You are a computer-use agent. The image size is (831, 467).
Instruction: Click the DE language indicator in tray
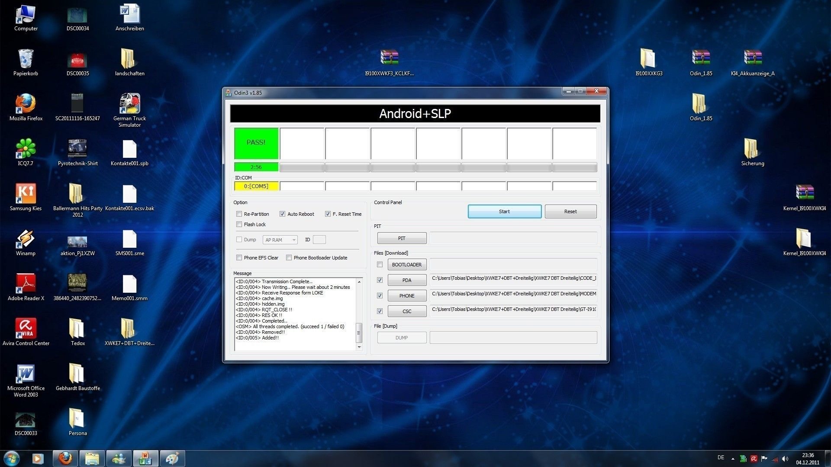(721, 457)
